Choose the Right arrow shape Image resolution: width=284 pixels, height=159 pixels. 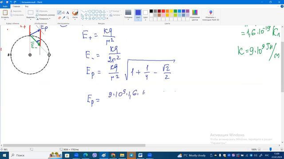(97, 15)
